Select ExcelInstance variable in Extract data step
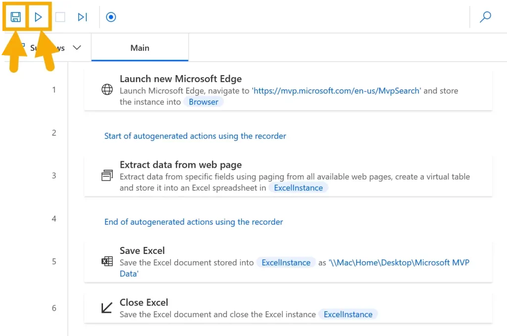507x336 pixels. (x=299, y=188)
